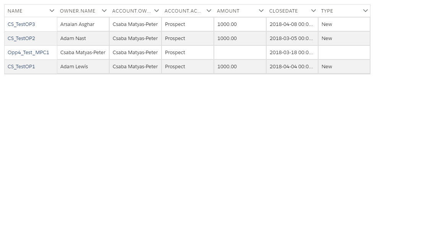Select the 2018-04-08 close date cell
Image resolution: width=440 pixels, height=247 pixels.
[x=292, y=24]
